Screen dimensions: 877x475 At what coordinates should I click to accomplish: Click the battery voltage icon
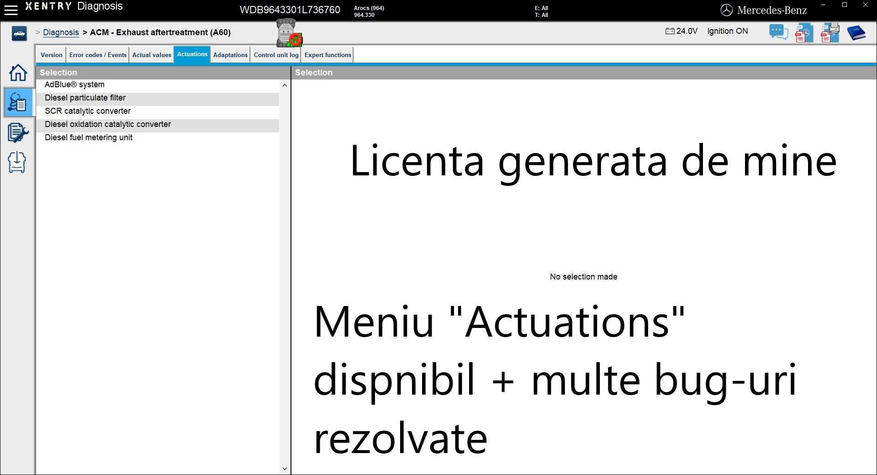coord(670,31)
